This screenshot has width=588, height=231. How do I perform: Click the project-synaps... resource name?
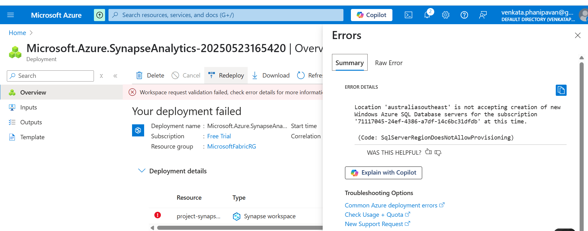pos(198,216)
